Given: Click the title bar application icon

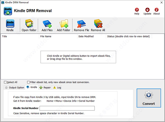Looking at the screenshot, I should point(3,2).
